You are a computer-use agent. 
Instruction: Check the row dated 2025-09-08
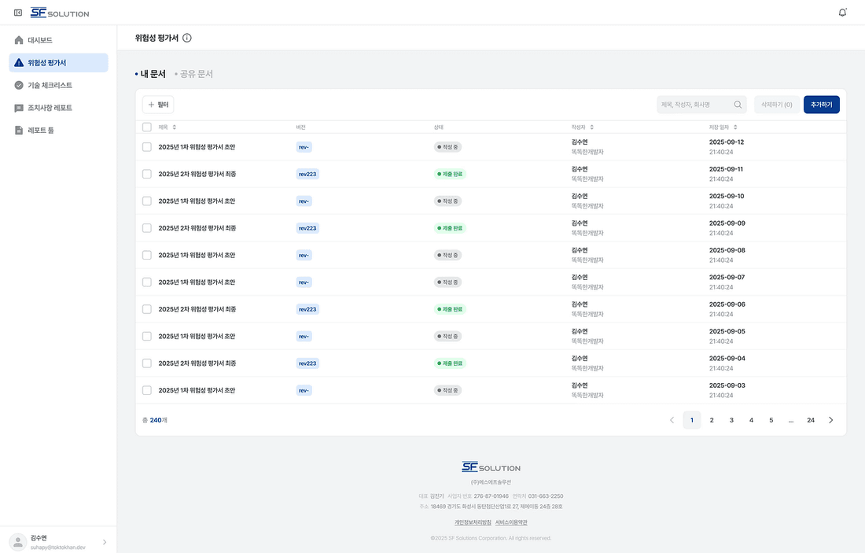coord(147,255)
